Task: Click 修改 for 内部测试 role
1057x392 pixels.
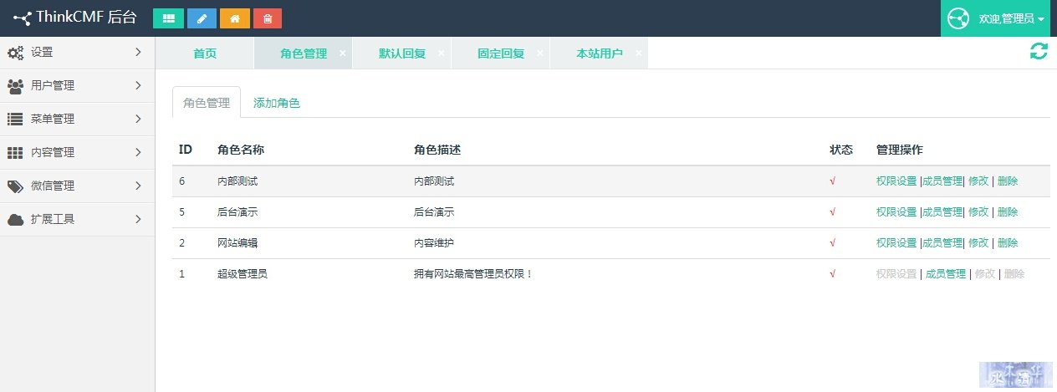Action: click(x=978, y=181)
